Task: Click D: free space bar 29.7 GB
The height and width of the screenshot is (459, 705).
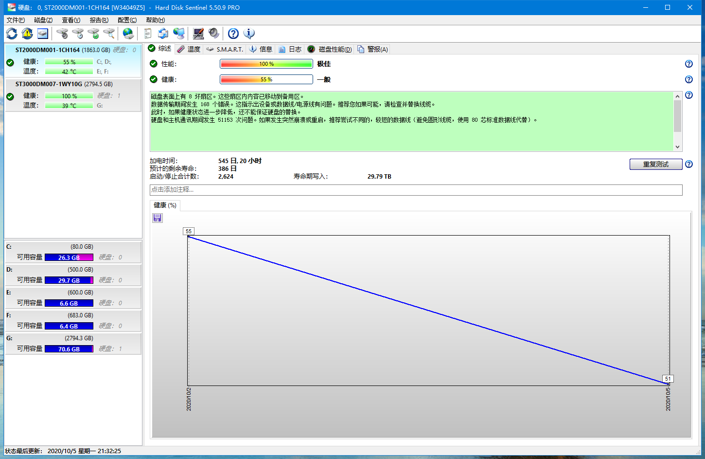Action: coord(69,280)
